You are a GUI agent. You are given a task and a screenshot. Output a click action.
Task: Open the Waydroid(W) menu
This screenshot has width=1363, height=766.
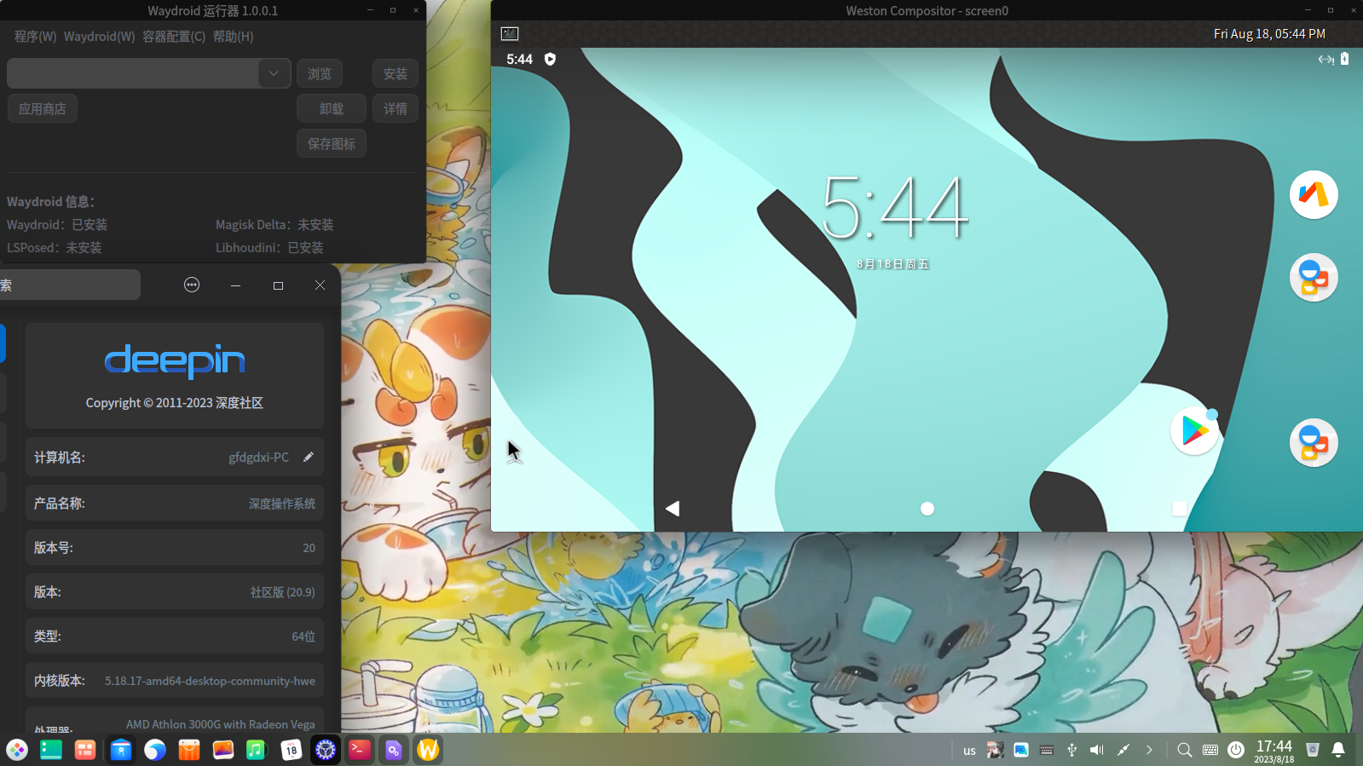point(99,37)
